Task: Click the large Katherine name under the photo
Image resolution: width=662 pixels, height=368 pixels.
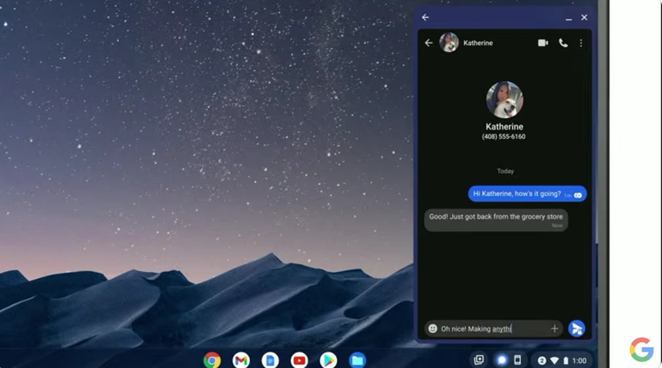Action: (504, 127)
